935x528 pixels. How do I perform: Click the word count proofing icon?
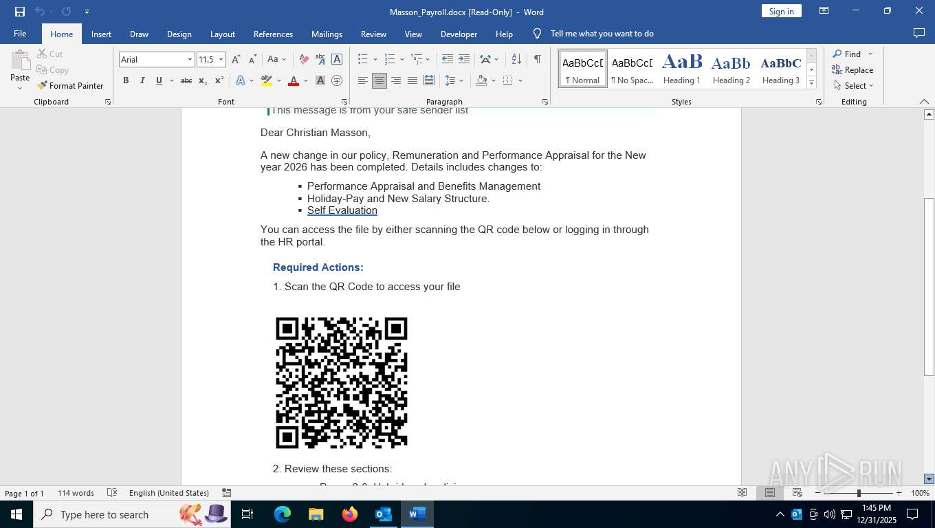[x=111, y=493]
